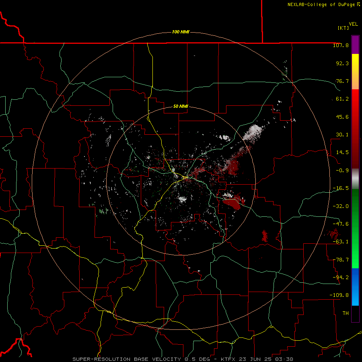Click the 100 NMI range ring label
Screen dimensions: 362x362
point(181,32)
